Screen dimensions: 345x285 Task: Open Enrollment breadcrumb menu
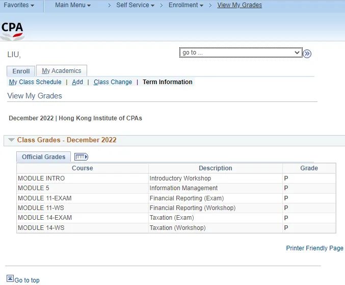pos(186,5)
